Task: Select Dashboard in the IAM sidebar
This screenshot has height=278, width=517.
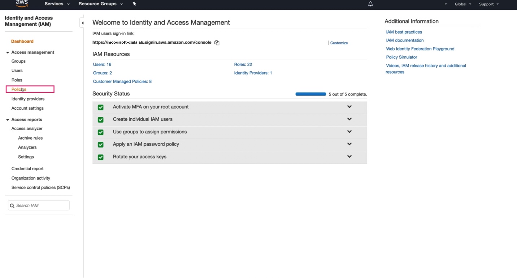Action: pos(22,41)
